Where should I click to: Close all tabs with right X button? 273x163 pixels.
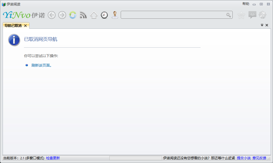(267, 25)
